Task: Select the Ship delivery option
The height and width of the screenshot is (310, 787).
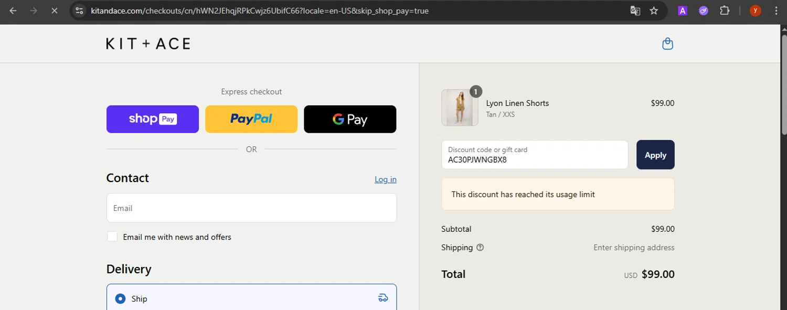Action: [x=251, y=298]
